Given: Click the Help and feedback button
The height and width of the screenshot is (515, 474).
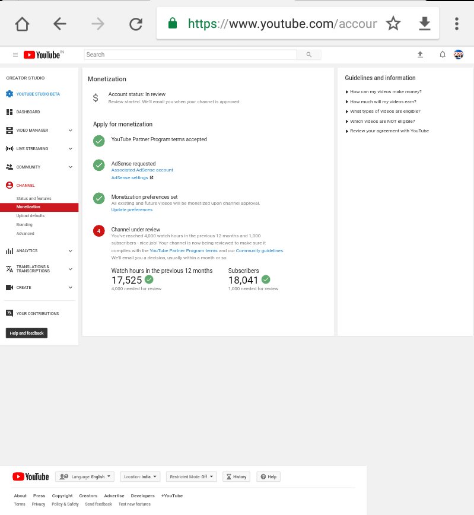Looking at the screenshot, I should (27, 333).
